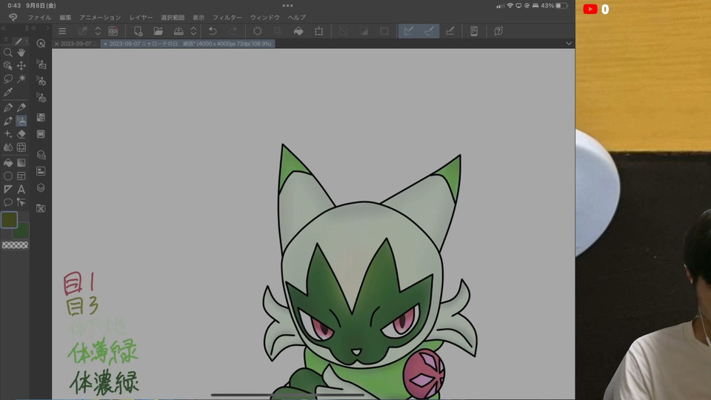Select the olive main color swatch
This screenshot has height=400, width=711.
coord(9,219)
